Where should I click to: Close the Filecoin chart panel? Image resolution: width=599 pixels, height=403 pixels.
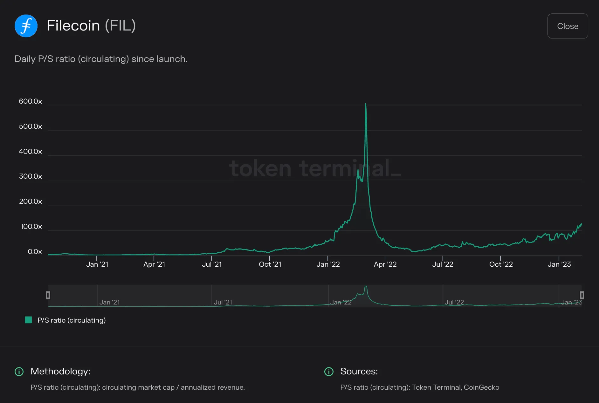[568, 26]
